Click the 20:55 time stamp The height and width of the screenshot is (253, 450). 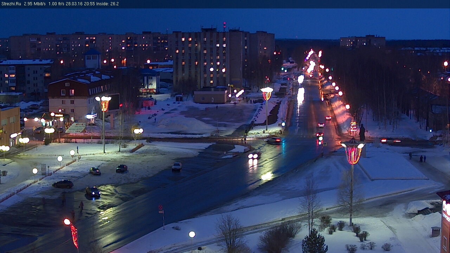89,4
